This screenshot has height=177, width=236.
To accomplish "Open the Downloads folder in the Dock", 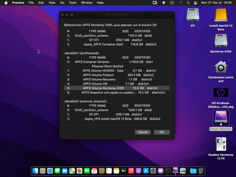I will point(193,171).
